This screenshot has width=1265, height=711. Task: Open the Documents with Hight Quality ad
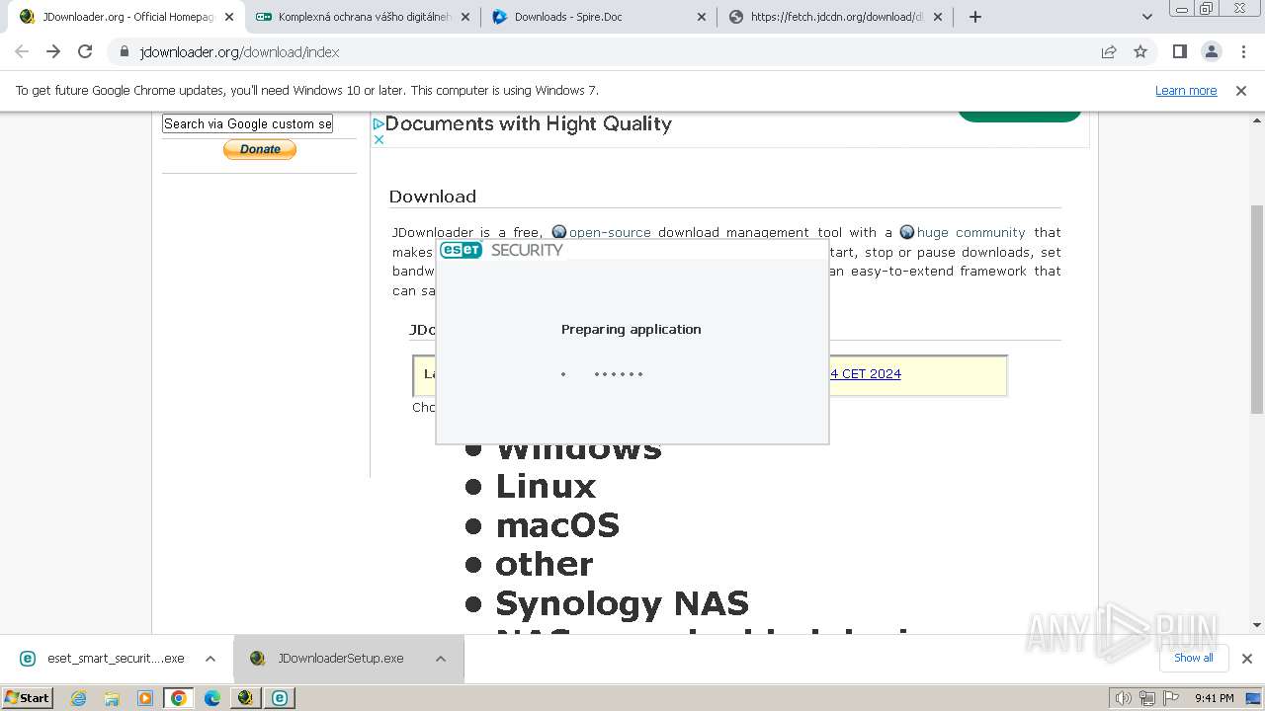click(x=529, y=123)
